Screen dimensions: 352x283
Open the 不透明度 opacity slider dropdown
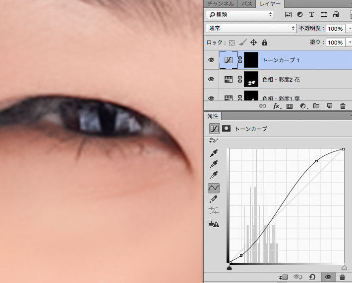(349, 29)
